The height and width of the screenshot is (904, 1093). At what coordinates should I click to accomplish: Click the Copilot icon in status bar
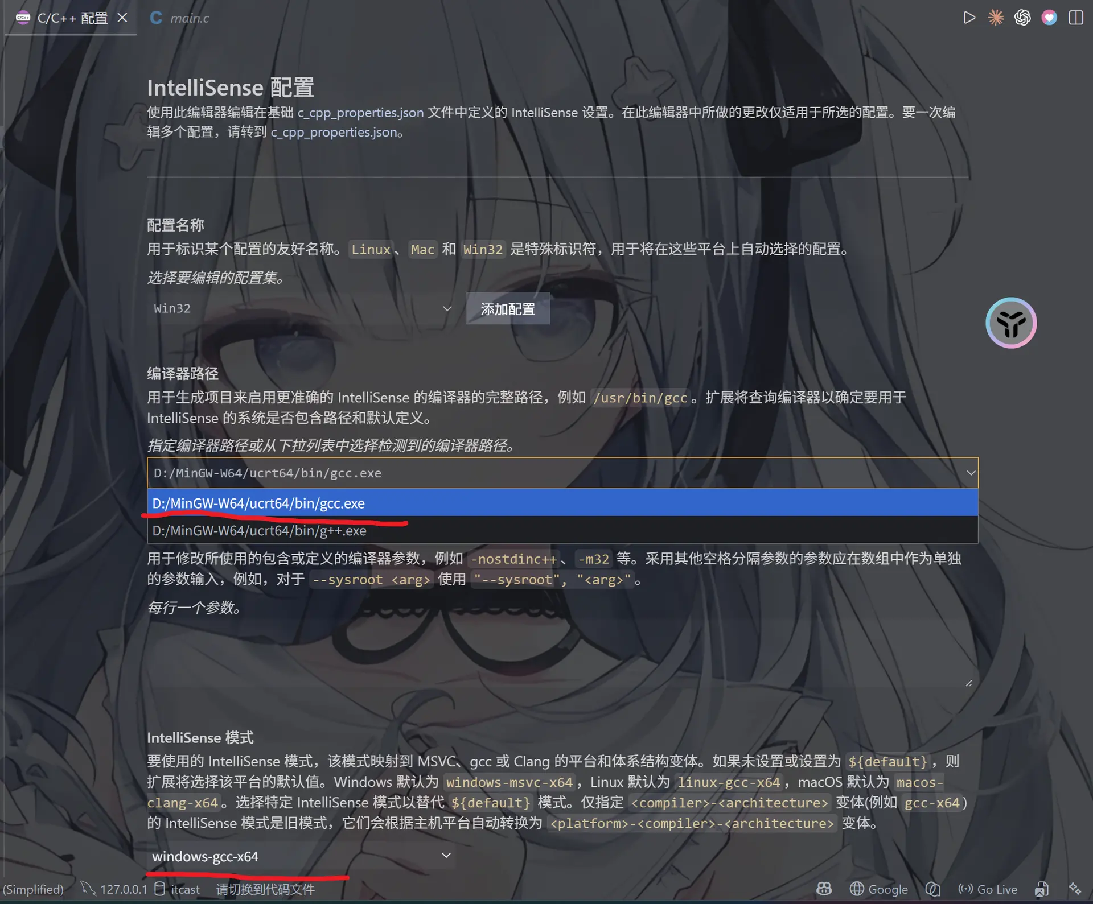(x=824, y=889)
